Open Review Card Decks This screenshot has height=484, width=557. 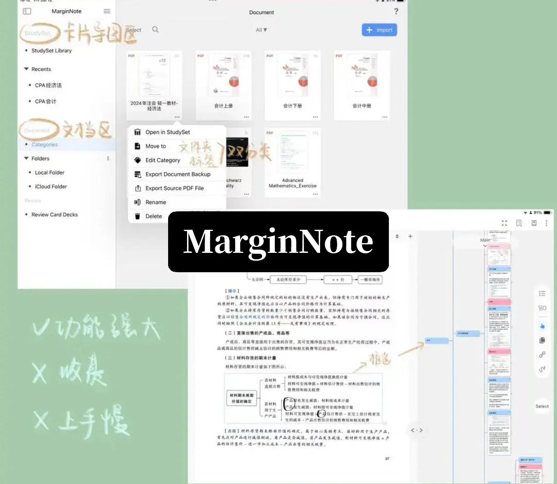pyautogui.click(x=54, y=215)
